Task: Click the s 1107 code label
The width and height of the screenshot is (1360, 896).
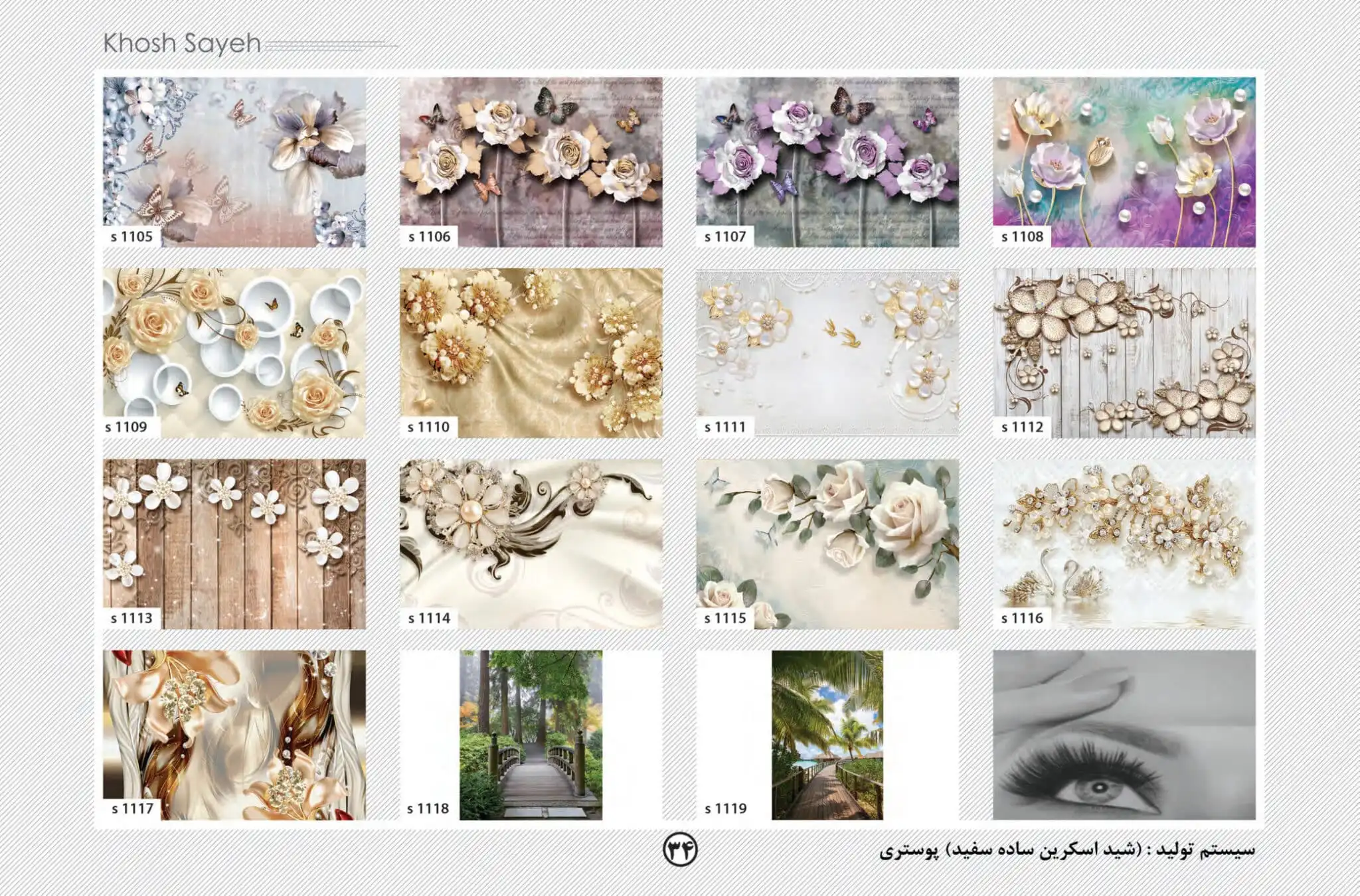Action: (725, 236)
